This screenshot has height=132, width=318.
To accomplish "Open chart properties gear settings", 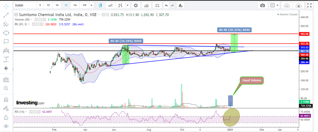I will pyautogui.click(x=136, y=5).
